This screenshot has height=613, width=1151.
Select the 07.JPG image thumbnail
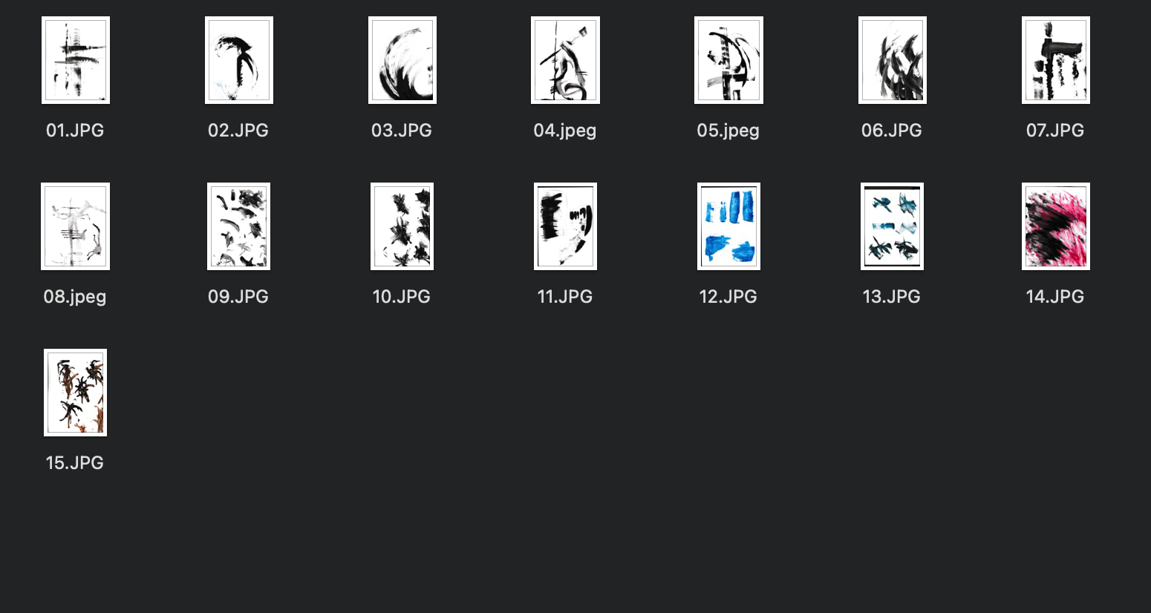click(1055, 60)
